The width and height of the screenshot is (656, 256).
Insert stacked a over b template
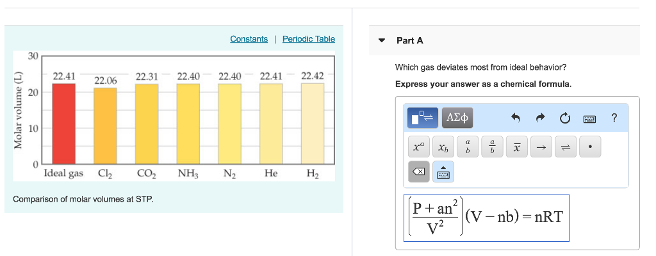468,148
